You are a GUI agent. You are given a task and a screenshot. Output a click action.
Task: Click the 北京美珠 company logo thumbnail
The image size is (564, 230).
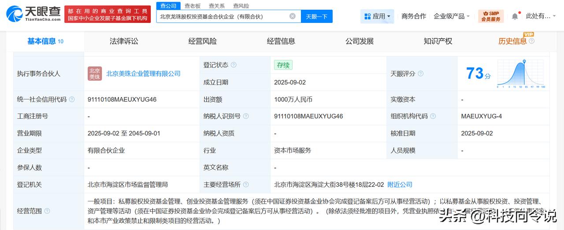click(95, 73)
